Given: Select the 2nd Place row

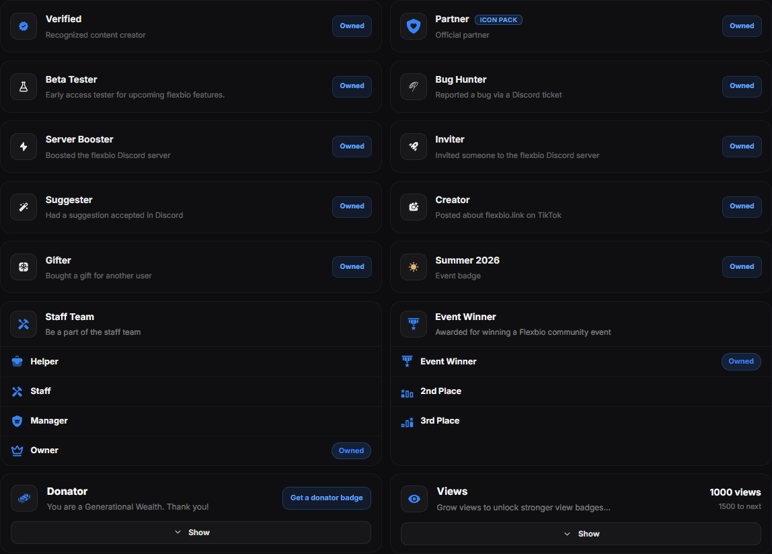Looking at the screenshot, I should (581, 391).
